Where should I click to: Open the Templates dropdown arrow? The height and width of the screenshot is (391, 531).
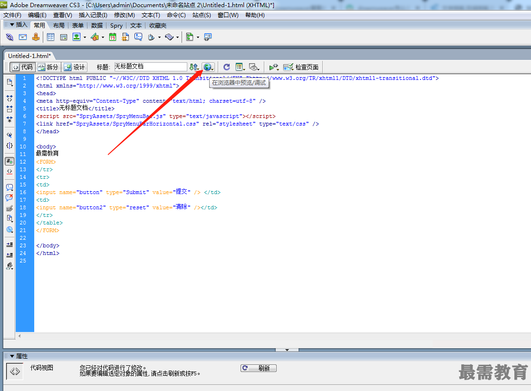coord(198,37)
